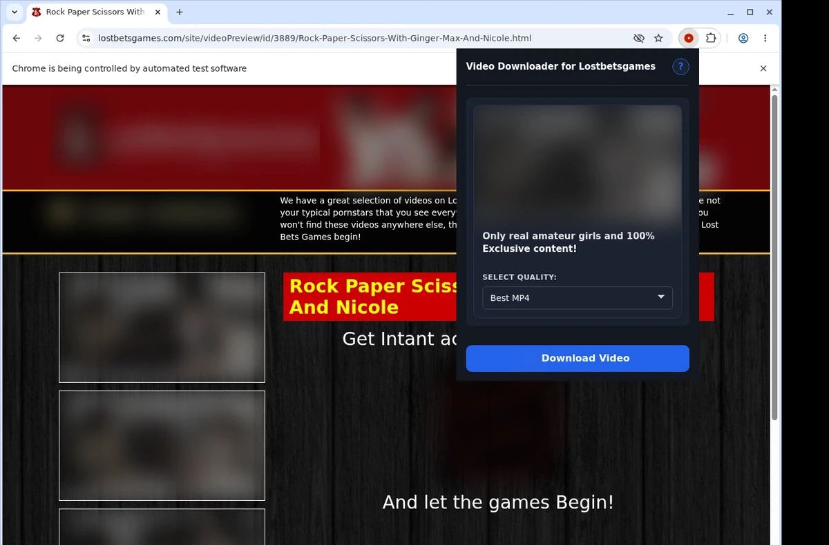Reload the current page
The height and width of the screenshot is (545, 829).
pos(60,38)
